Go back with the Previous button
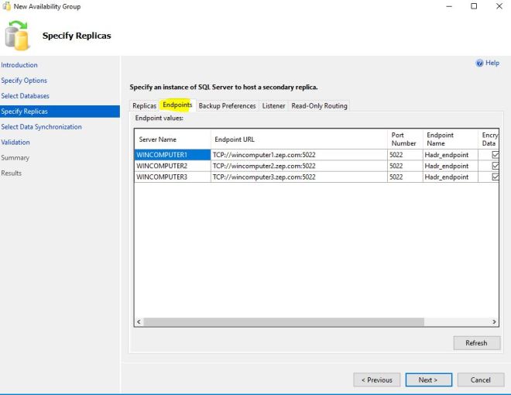 (377, 380)
